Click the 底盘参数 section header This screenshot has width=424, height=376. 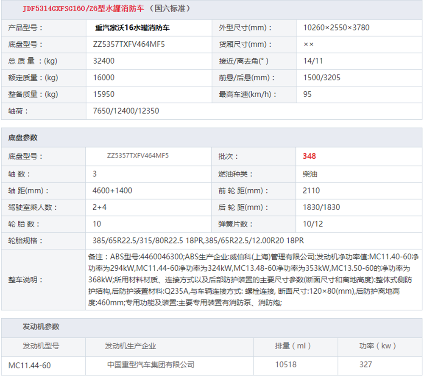(23, 138)
